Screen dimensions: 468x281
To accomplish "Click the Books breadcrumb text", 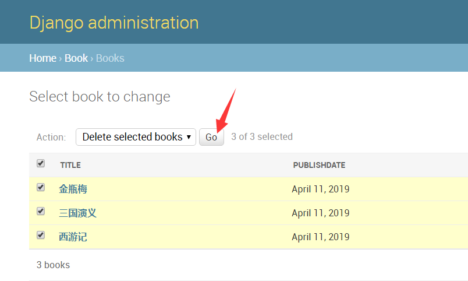I will click(x=110, y=58).
